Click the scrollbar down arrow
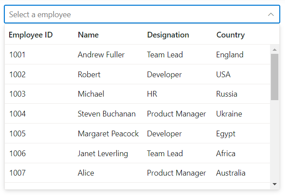 coord(274,184)
